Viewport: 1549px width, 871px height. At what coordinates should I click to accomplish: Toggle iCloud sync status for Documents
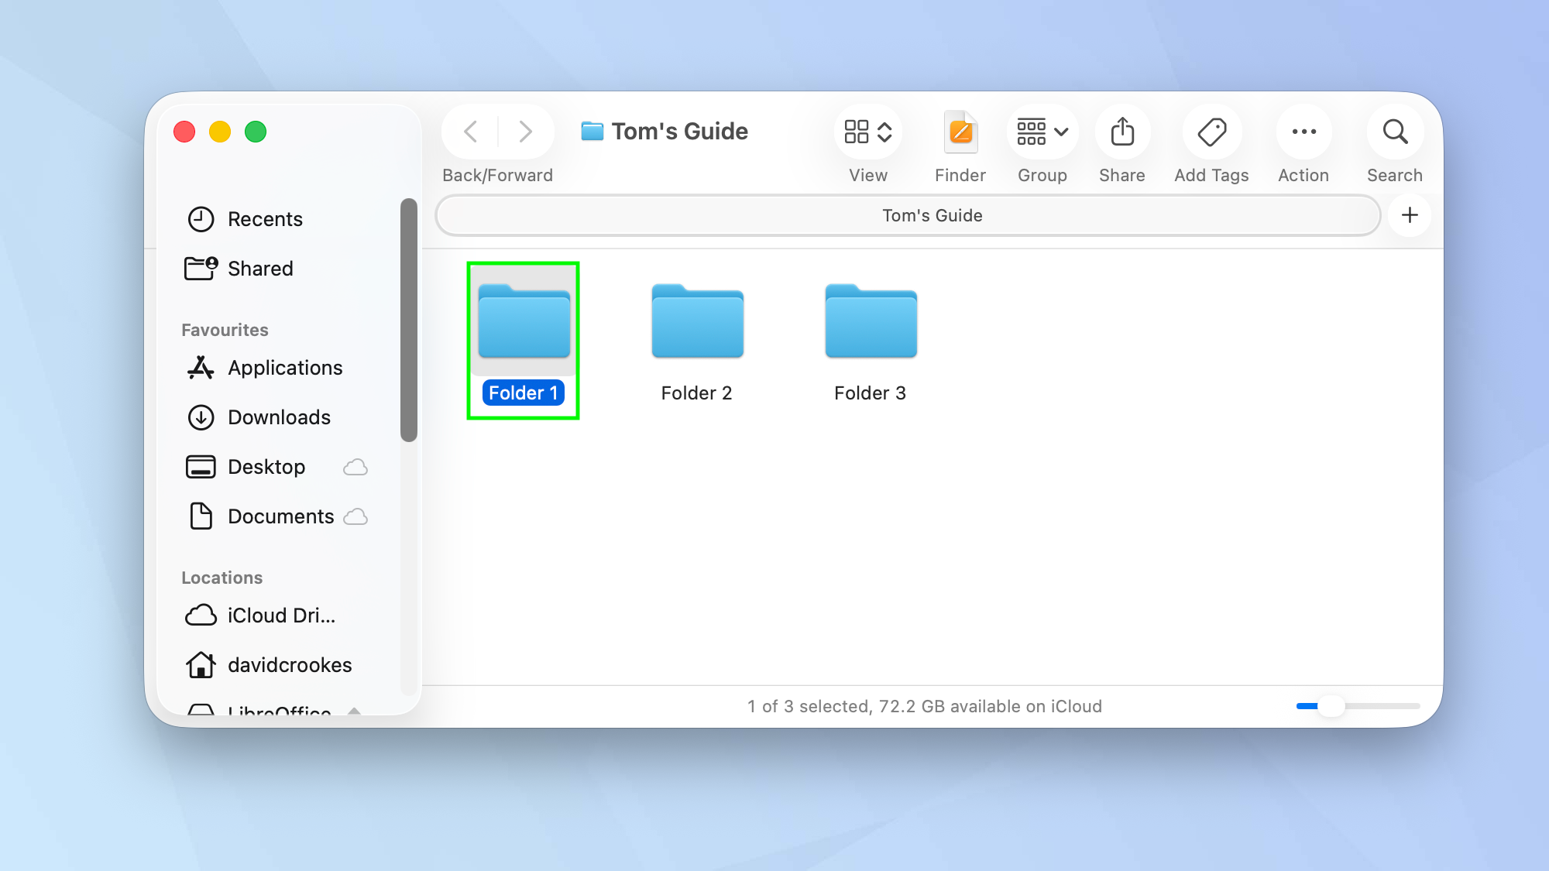(x=355, y=516)
